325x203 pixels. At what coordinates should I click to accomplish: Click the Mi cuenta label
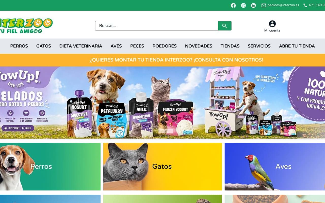[x=272, y=30]
